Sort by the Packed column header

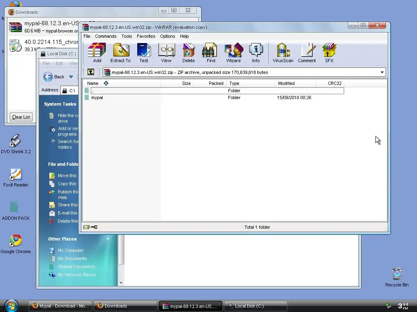click(210, 83)
